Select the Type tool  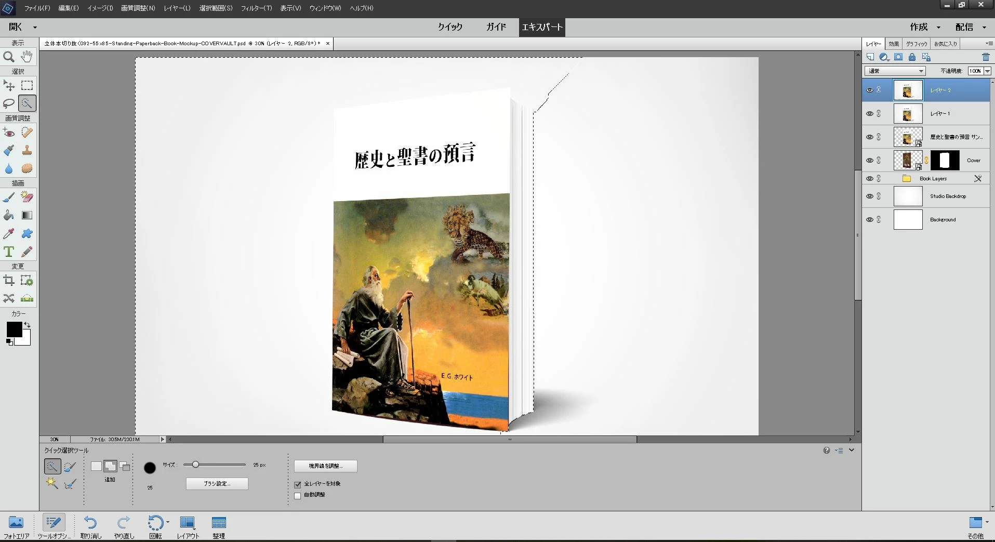point(9,252)
